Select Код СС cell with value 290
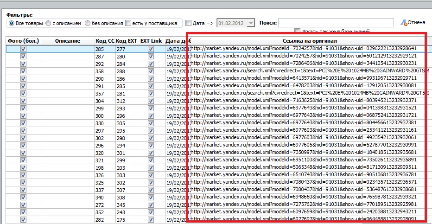 coord(105,79)
